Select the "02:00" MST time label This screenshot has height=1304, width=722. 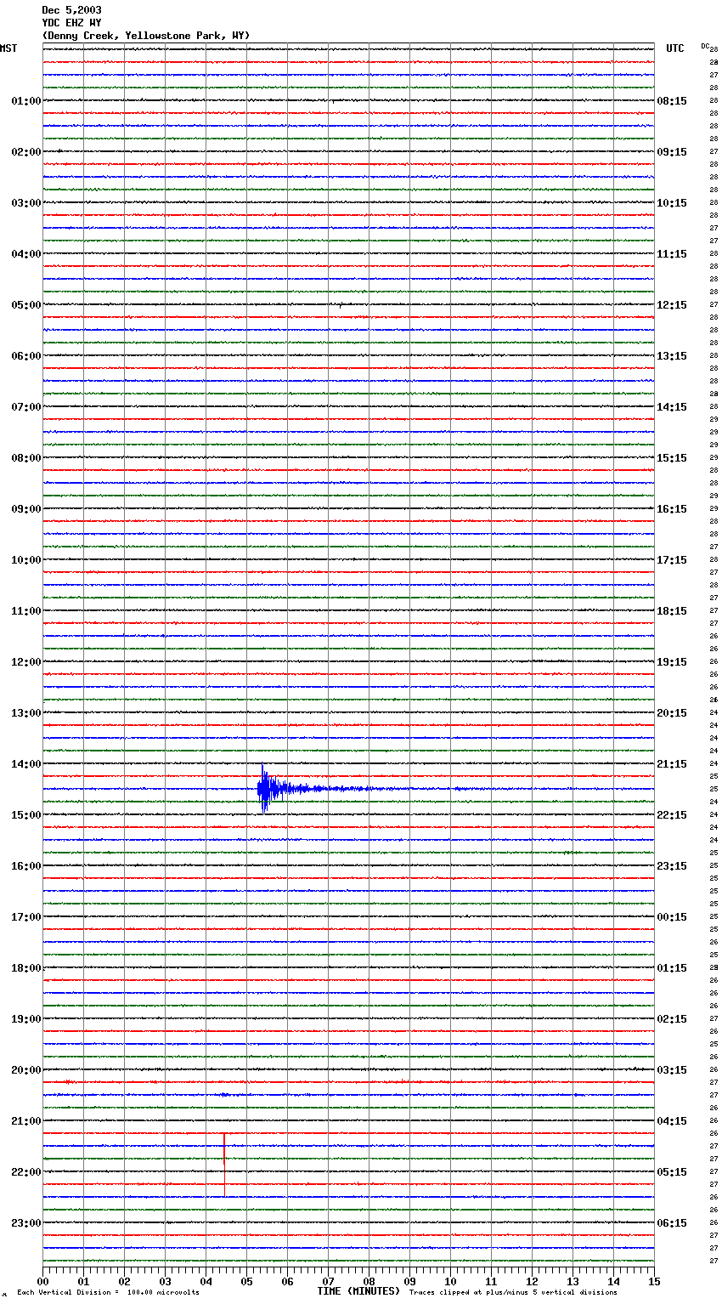(x=26, y=152)
